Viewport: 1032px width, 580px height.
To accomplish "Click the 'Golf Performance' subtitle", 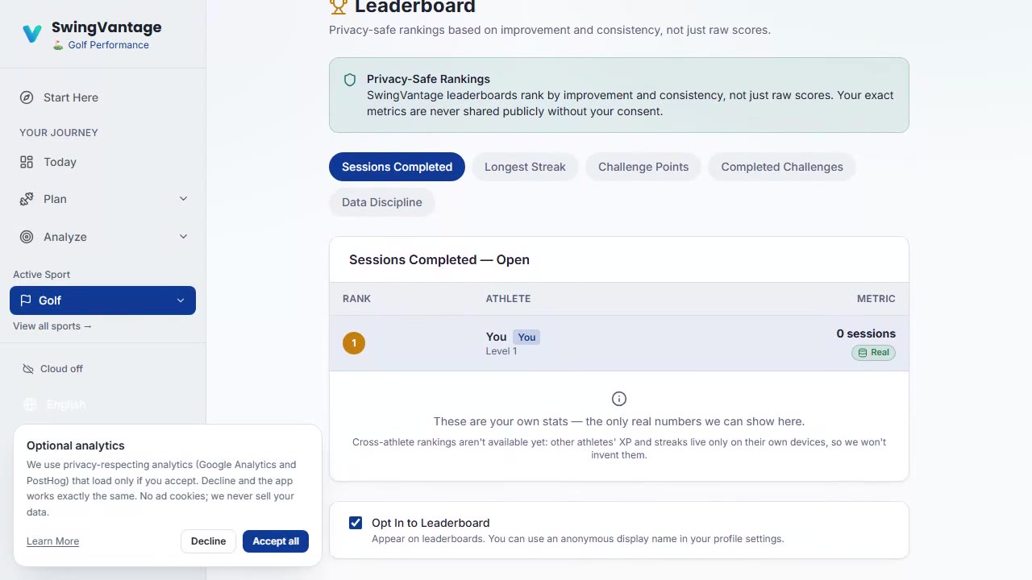I will [109, 45].
